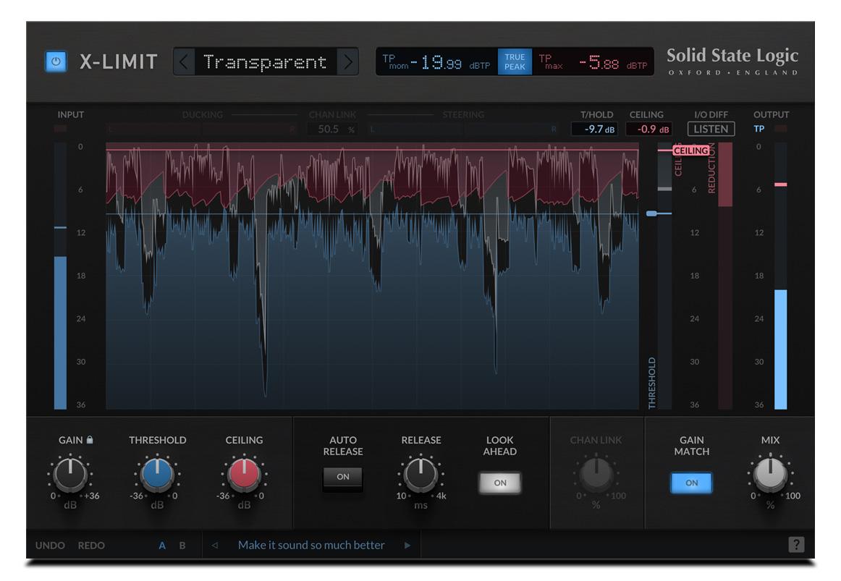Click 'Make it sound so much better' text
The height and width of the screenshot is (581, 841).
coord(311,545)
